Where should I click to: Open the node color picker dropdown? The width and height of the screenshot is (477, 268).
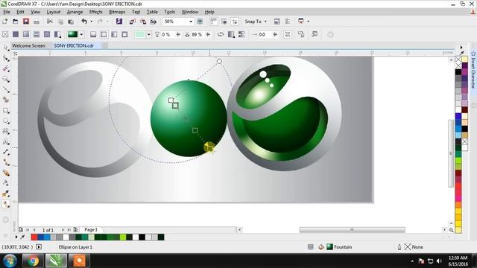point(149,35)
